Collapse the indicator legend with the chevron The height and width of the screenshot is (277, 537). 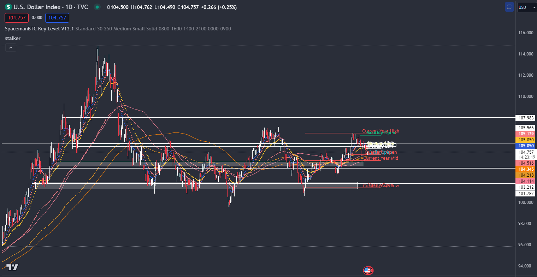click(x=10, y=48)
